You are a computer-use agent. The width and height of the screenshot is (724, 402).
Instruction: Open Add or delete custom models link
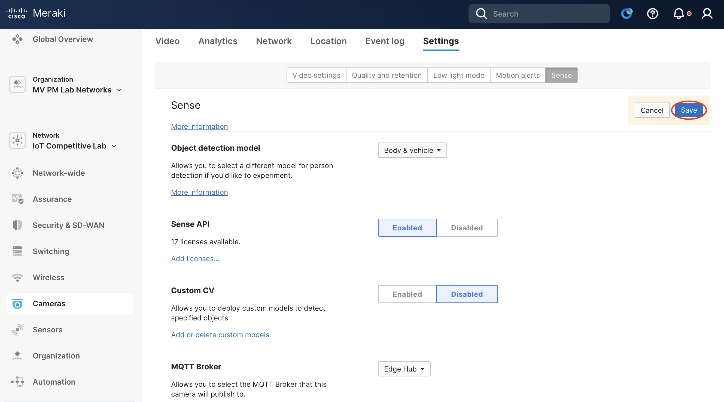[220, 335]
